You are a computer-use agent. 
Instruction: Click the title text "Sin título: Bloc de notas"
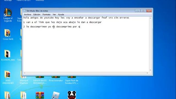click(x=37, y=11)
